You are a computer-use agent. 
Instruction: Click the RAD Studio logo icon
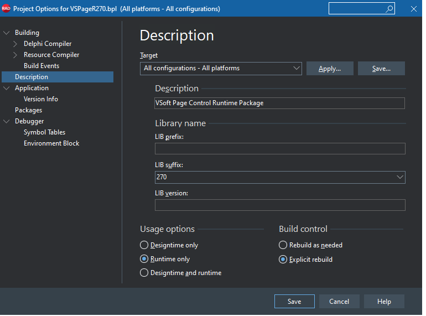(6, 8)
